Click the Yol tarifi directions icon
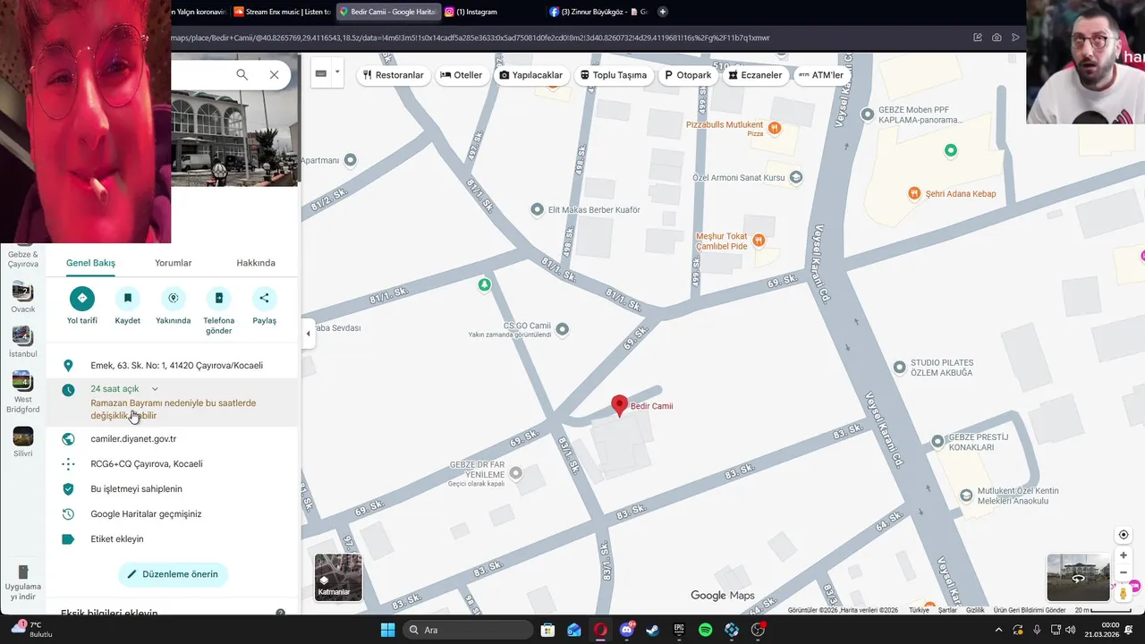 (x=82, y=298)
